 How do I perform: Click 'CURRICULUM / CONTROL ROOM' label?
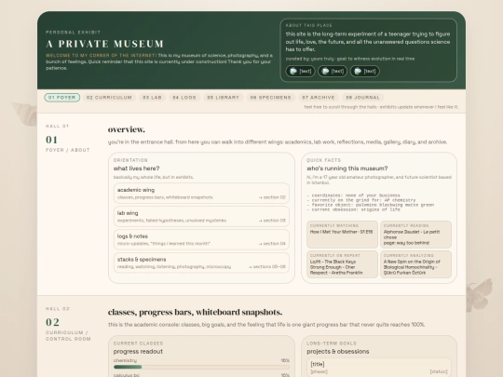point(68,336)
